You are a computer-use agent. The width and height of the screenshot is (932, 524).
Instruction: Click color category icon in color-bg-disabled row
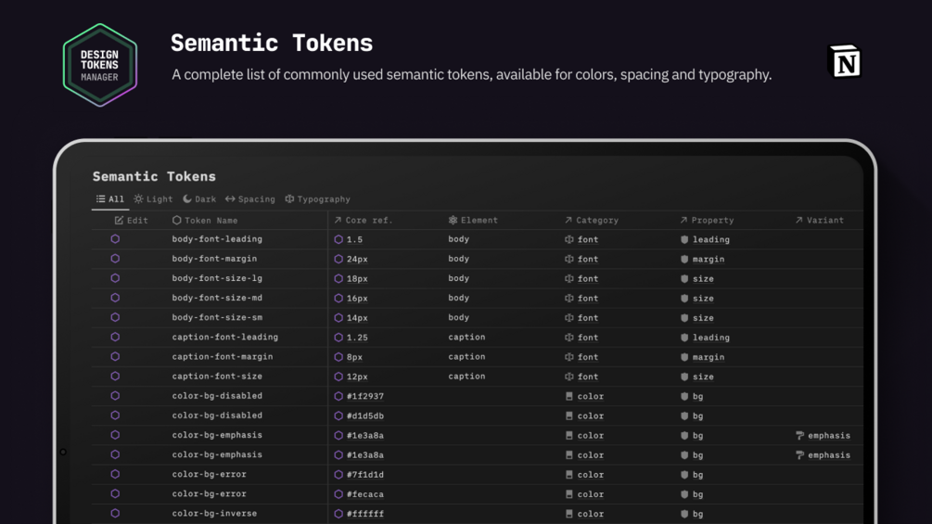[x=569, y=396]
